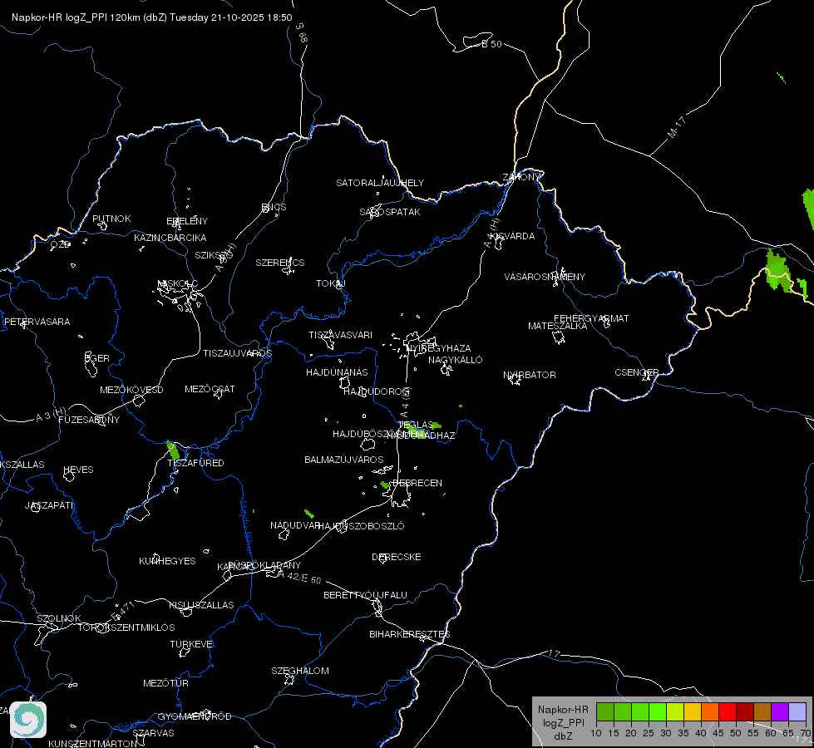
Task: Select the SZARVAS label
Action: (153, 733)
